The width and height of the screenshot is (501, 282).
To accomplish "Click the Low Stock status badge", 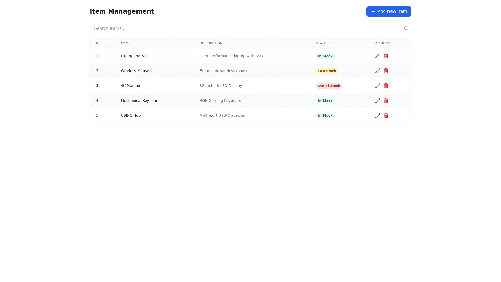I will [x=327, y=71].
